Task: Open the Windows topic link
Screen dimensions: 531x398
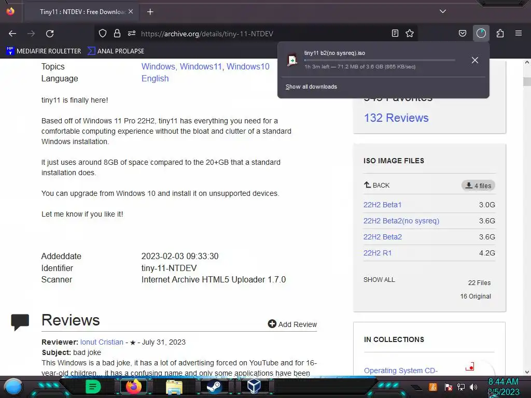Action: coord(158,66)
